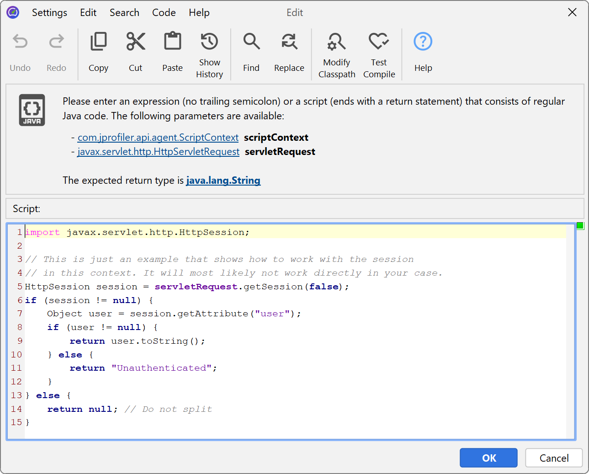Open the Code menu
Image resolution: width=589 pixels, height=474 pixels.
tap(164, 13)
